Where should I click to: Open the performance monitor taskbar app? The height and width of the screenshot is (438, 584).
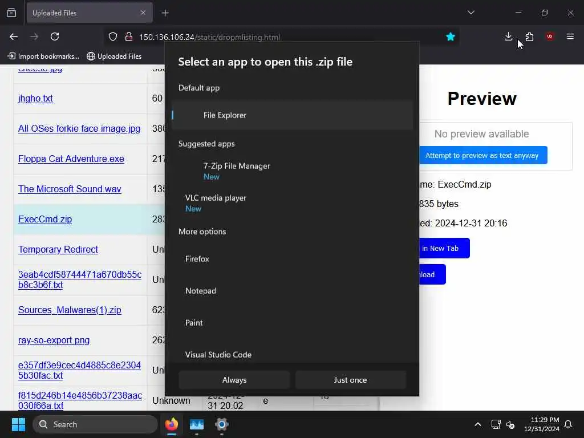[x=197, y=424]
